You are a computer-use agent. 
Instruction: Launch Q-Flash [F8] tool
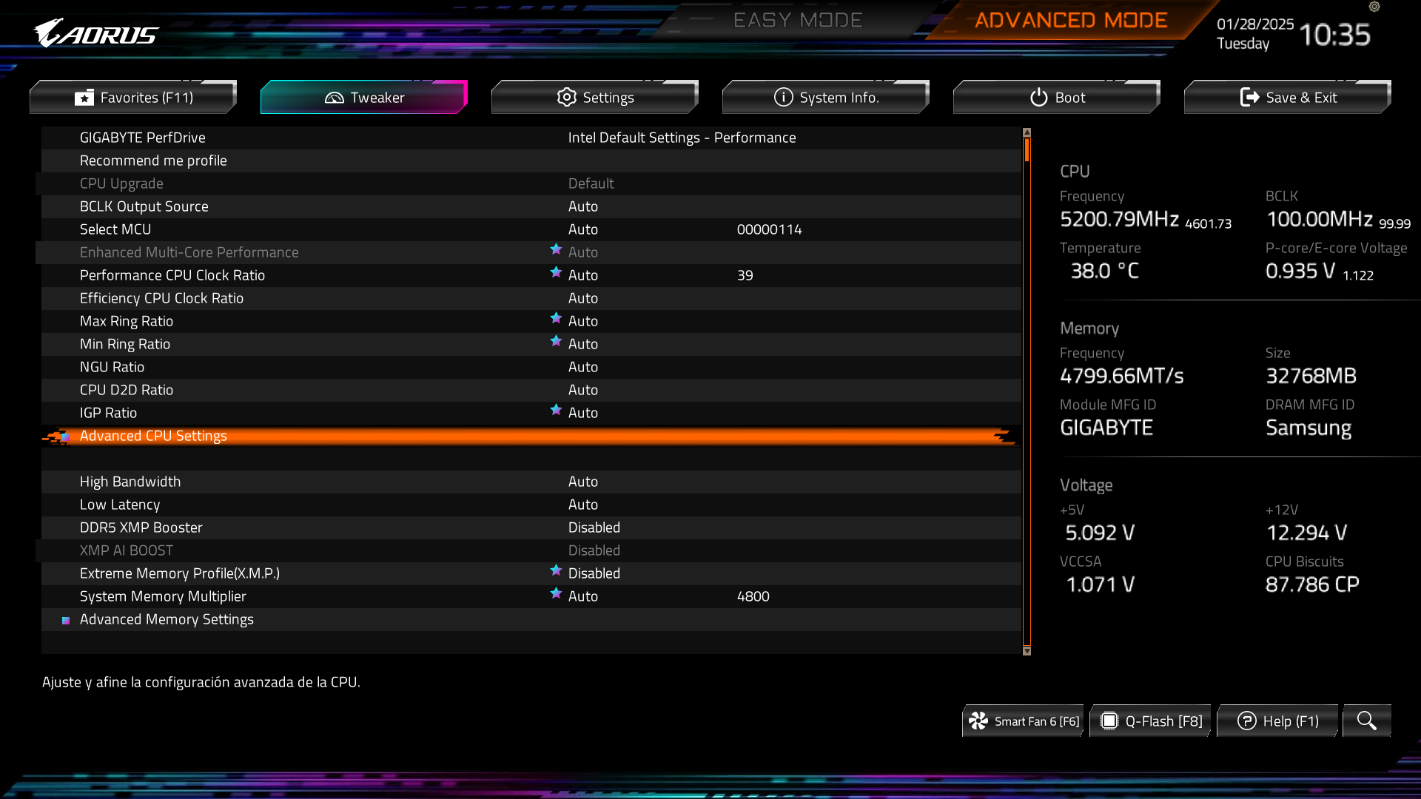[1151, 721]
